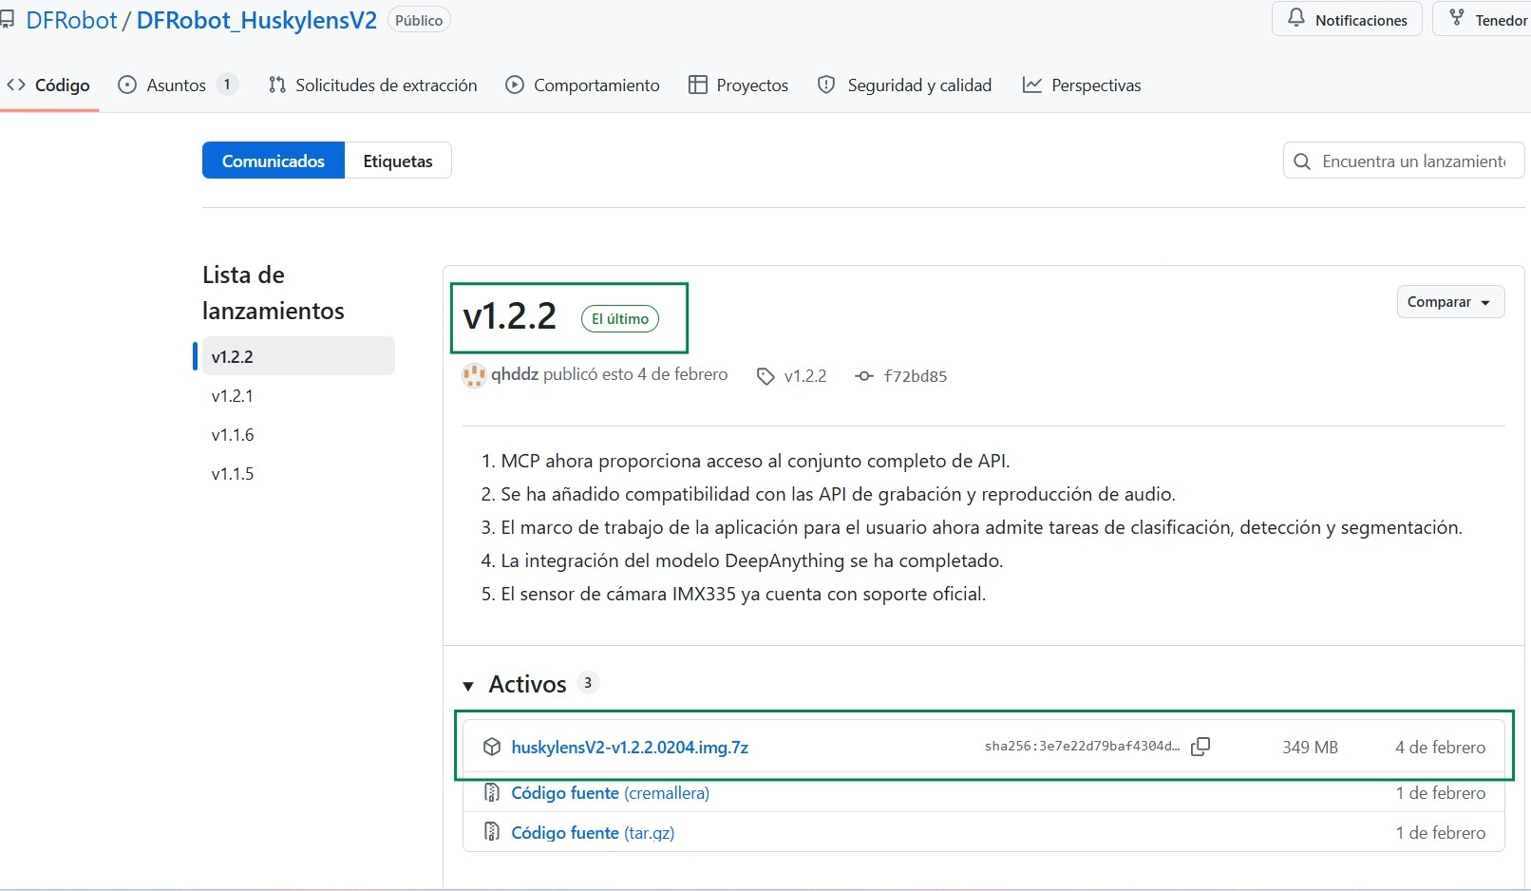The image size is (1531, 891).
Task: Click the Asuntos circle icon
Action: (127, 85)
